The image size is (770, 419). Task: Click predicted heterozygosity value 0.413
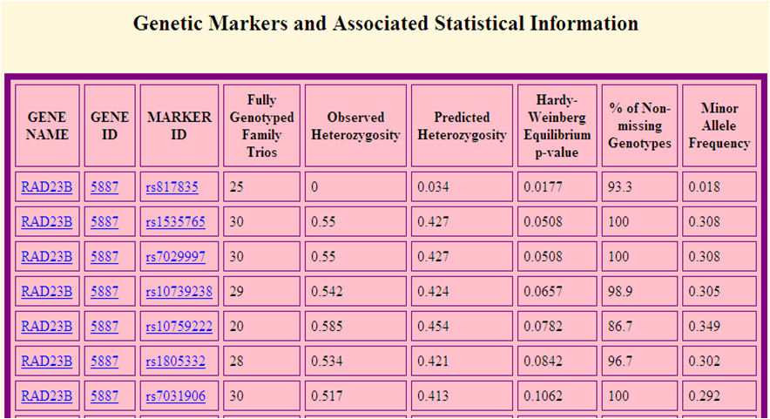(x=433, y=395)
